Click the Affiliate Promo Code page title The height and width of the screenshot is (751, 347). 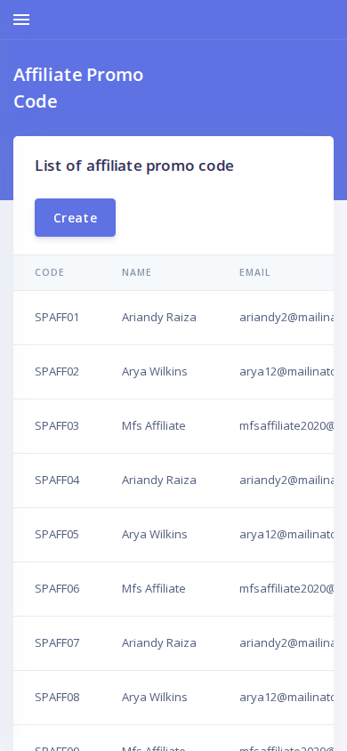tap(78, 88)
